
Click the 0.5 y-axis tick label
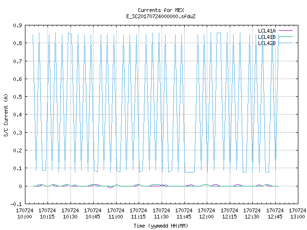(x=17, y=97)
